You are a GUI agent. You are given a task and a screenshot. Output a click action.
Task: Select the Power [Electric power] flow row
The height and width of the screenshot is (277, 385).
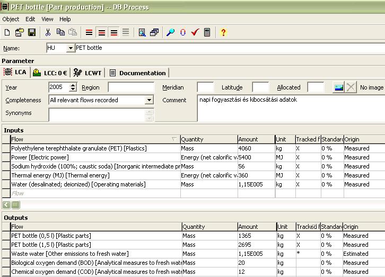tap(95, 157)
